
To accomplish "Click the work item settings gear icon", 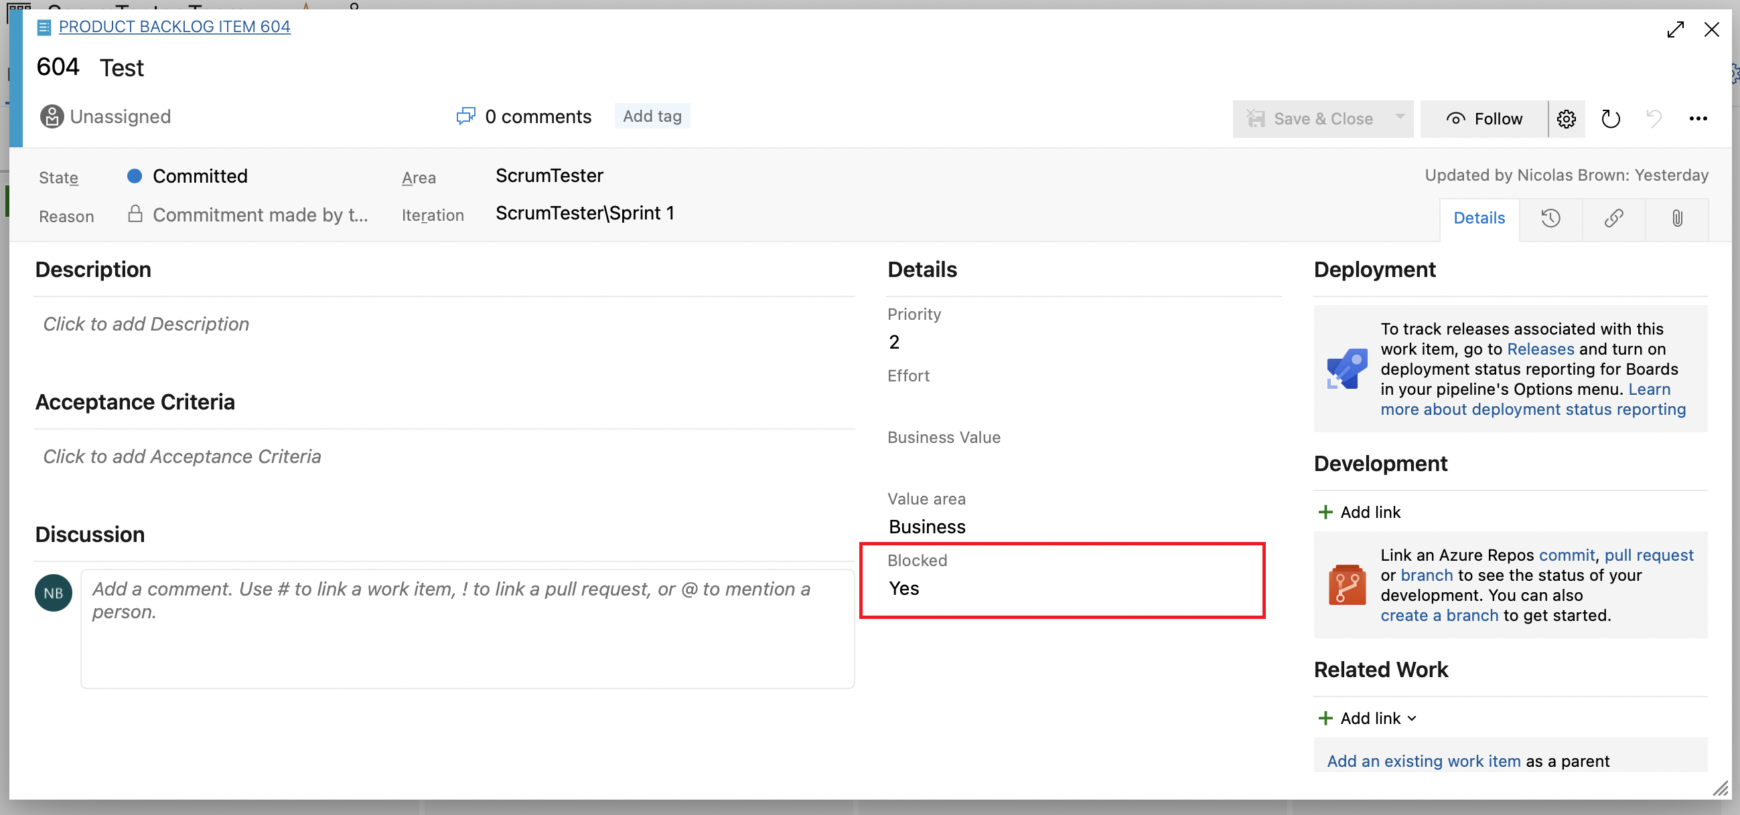I will (1567, 118).
